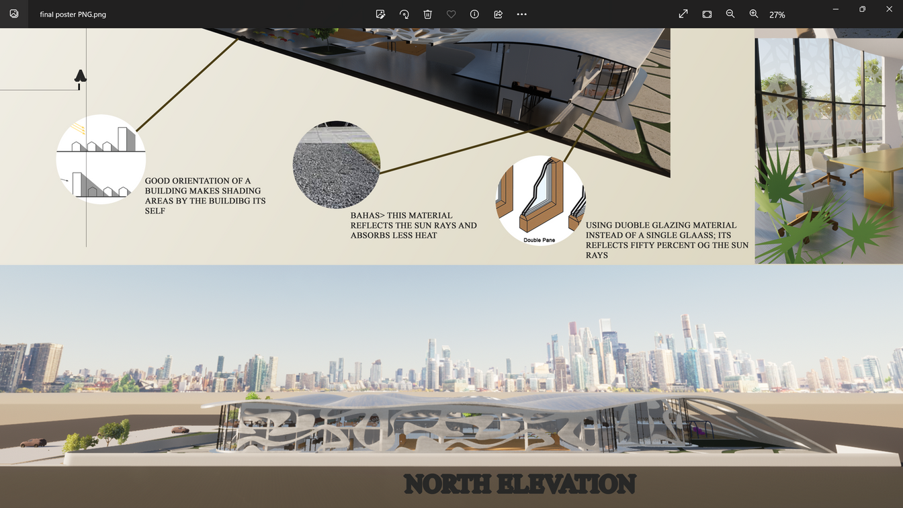Click the 27% zoom level indicator
The height and width of the screenshot is (508, 903).
point(777,15)
